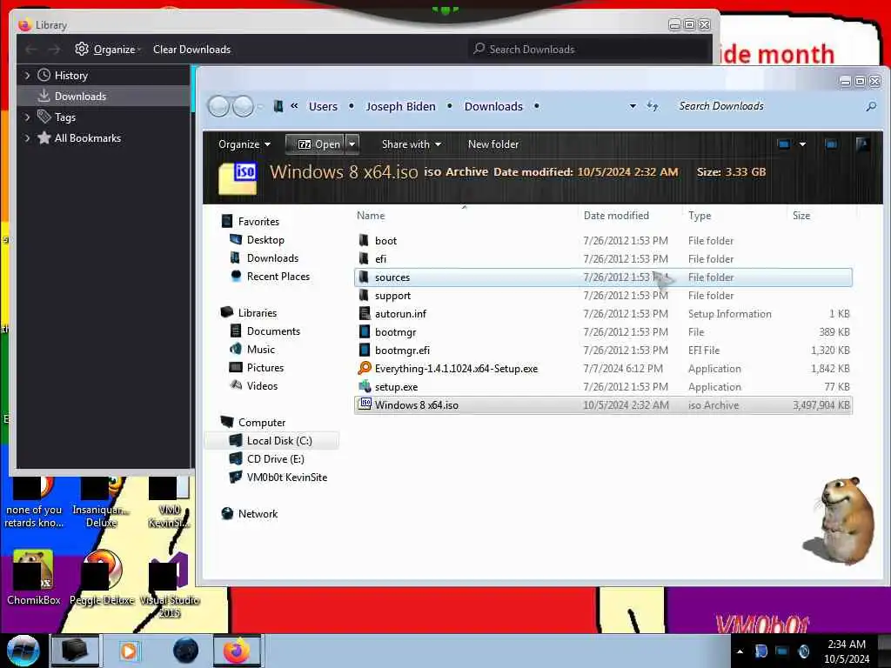This screenshot has height=668, width=891.
Task: Open Peggle Deluxe desktop shortcut
Action: (103, 578)
